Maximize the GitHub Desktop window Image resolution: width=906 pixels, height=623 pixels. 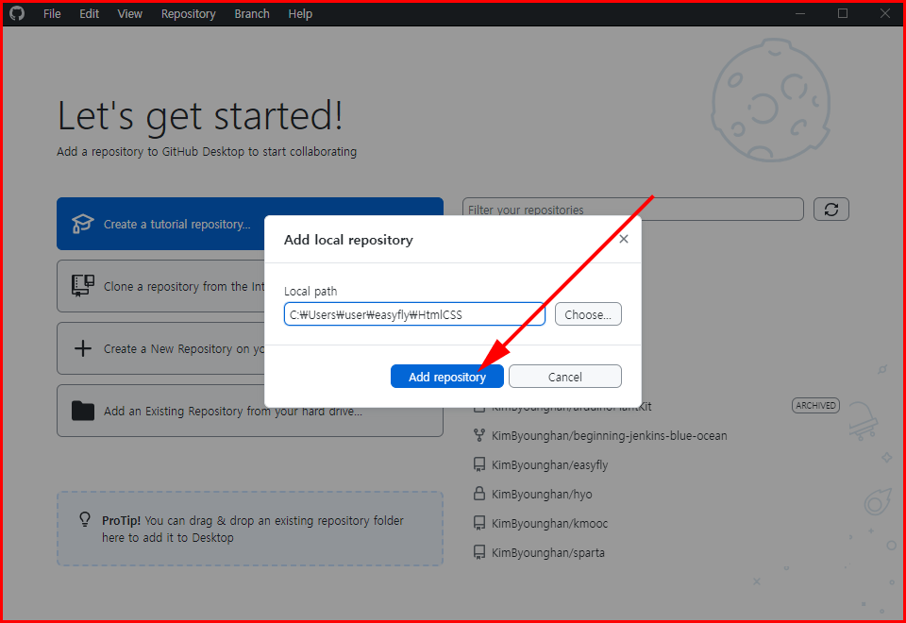tap(843, 13)
